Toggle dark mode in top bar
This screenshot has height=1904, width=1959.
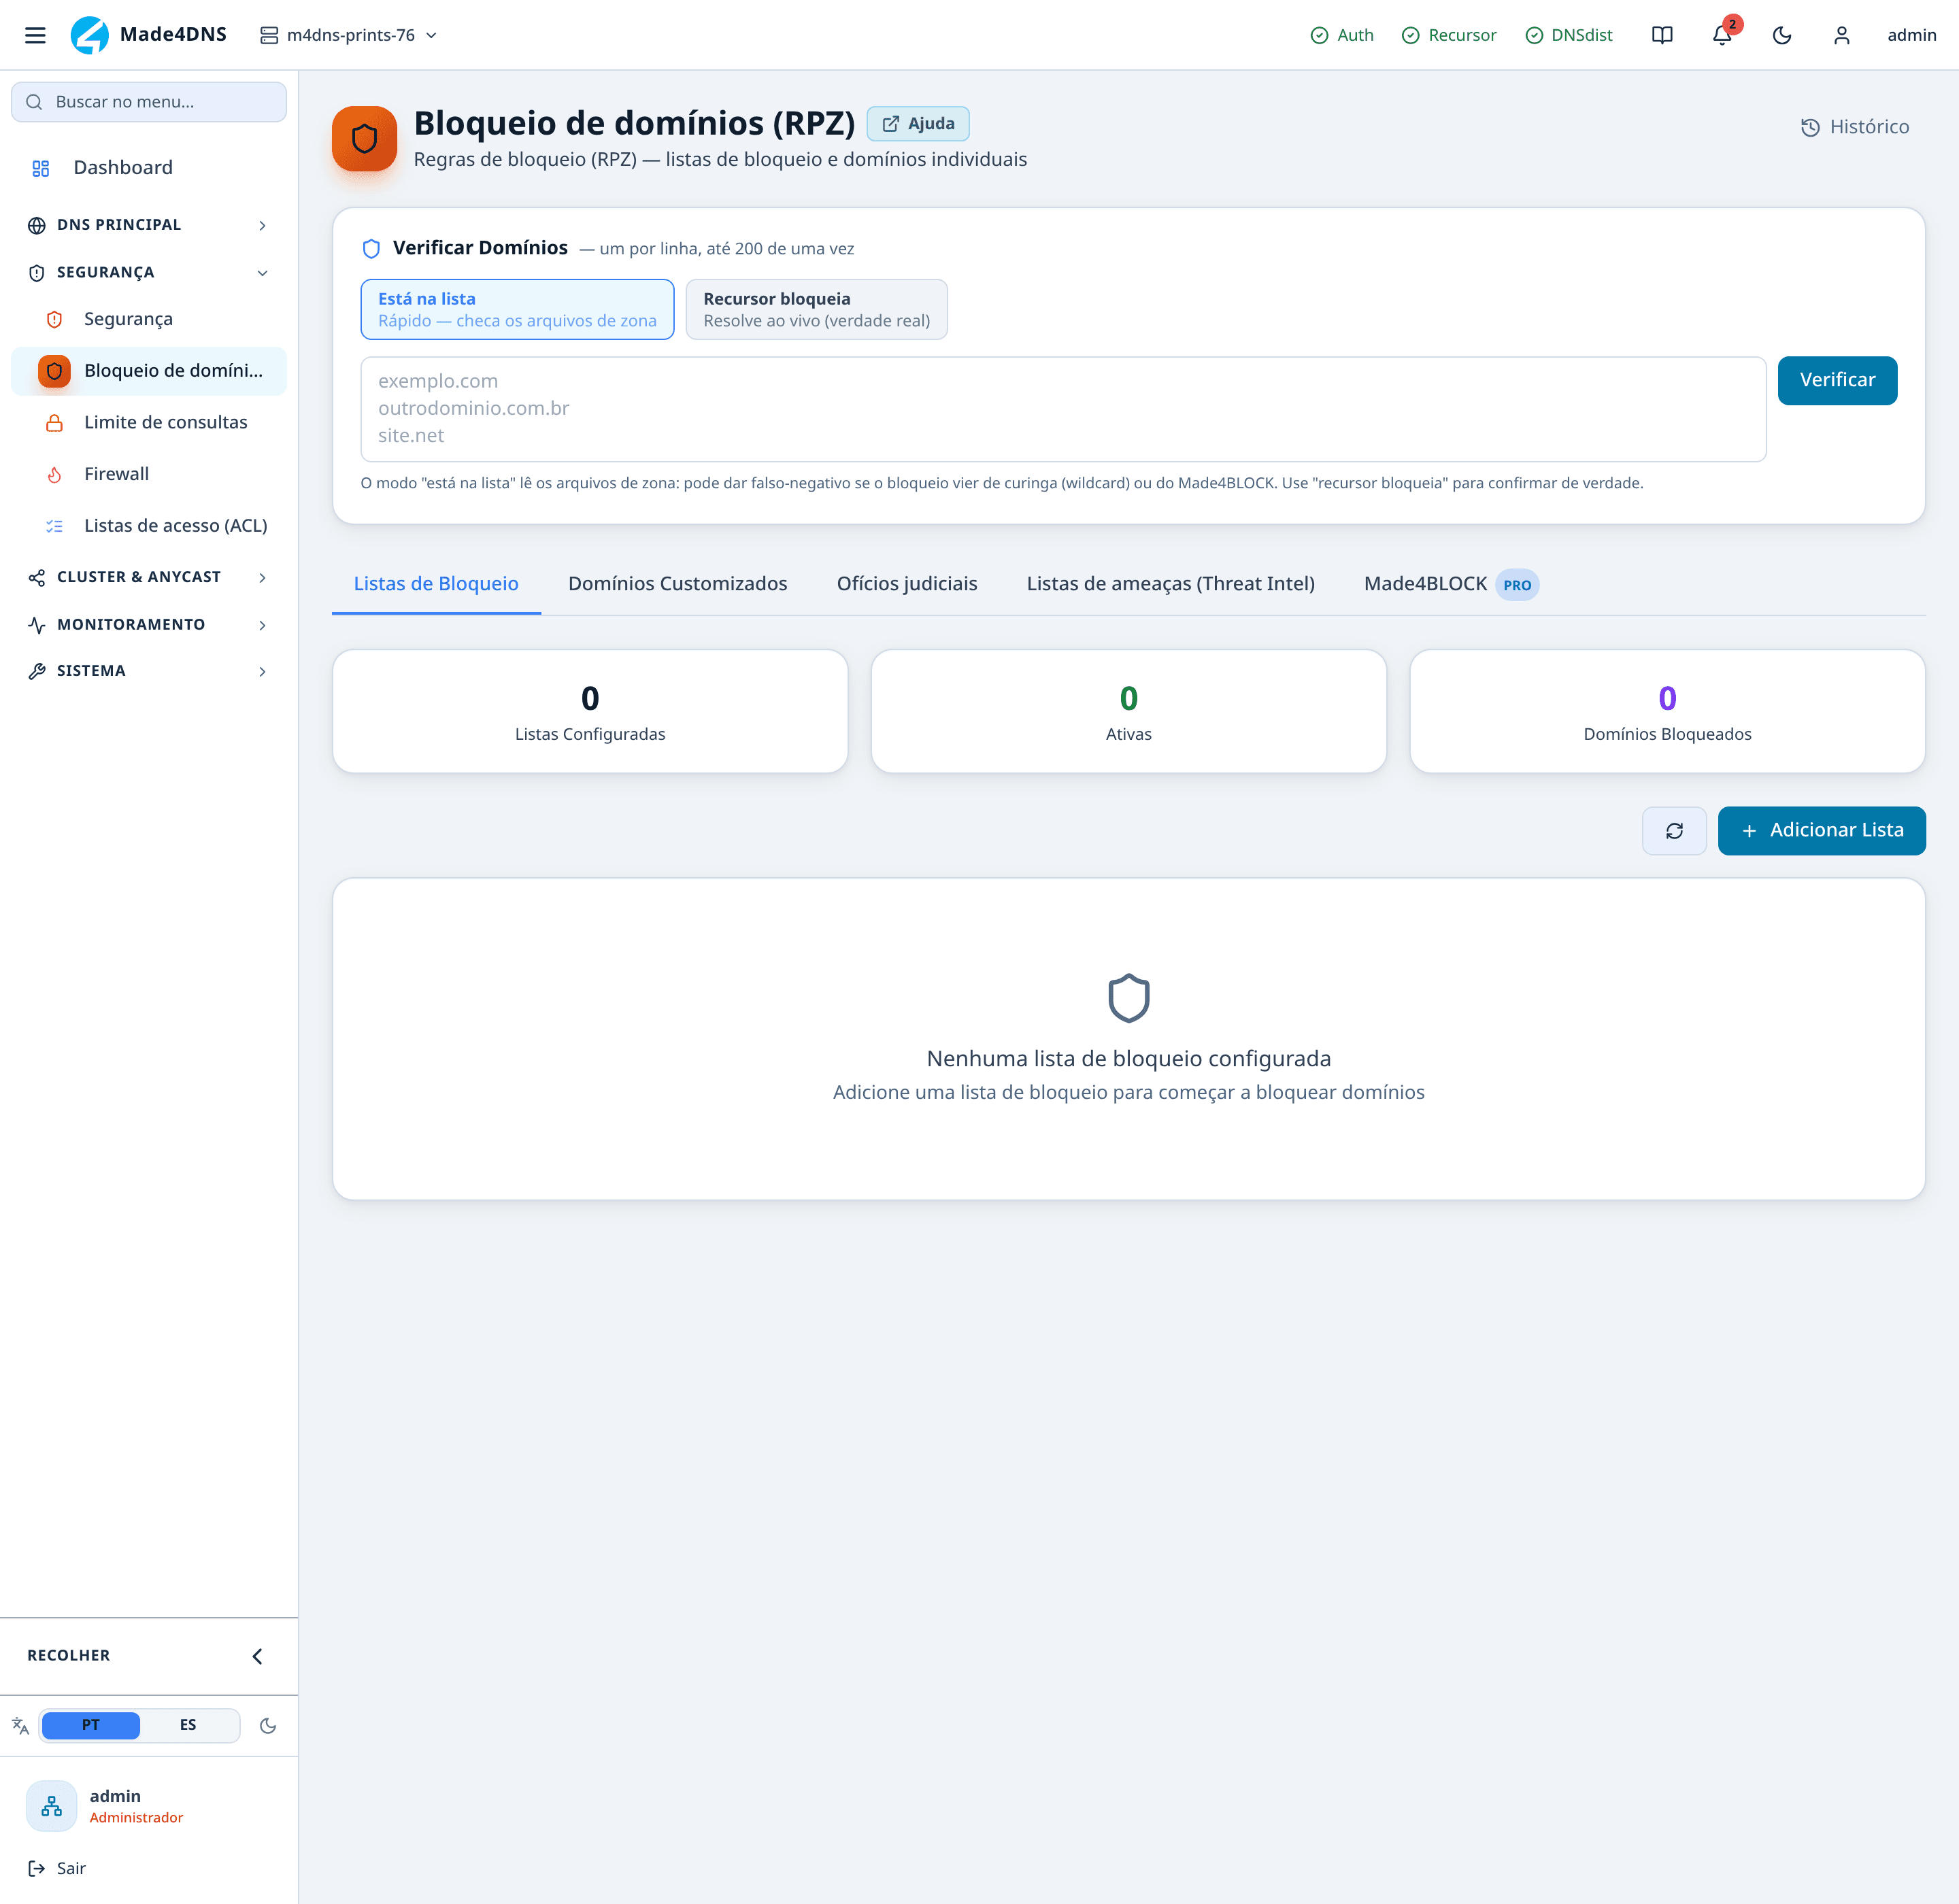[1782, 35]
